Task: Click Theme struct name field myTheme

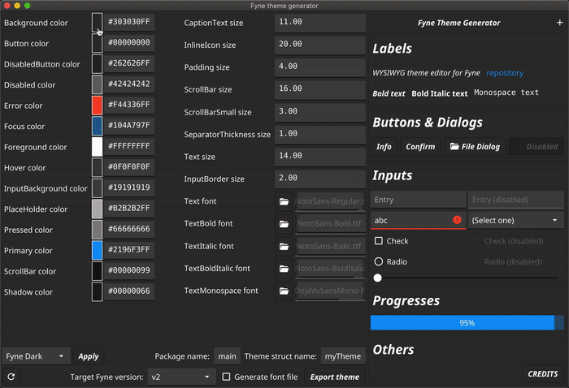Action: tap(343, 356)
